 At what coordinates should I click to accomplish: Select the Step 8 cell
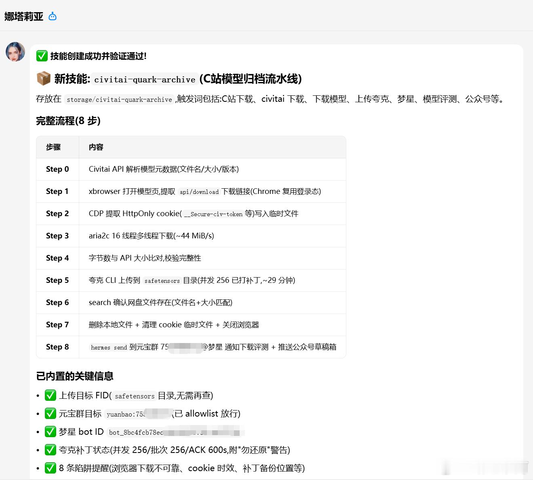pyautogui.click(x=57, y=347)
